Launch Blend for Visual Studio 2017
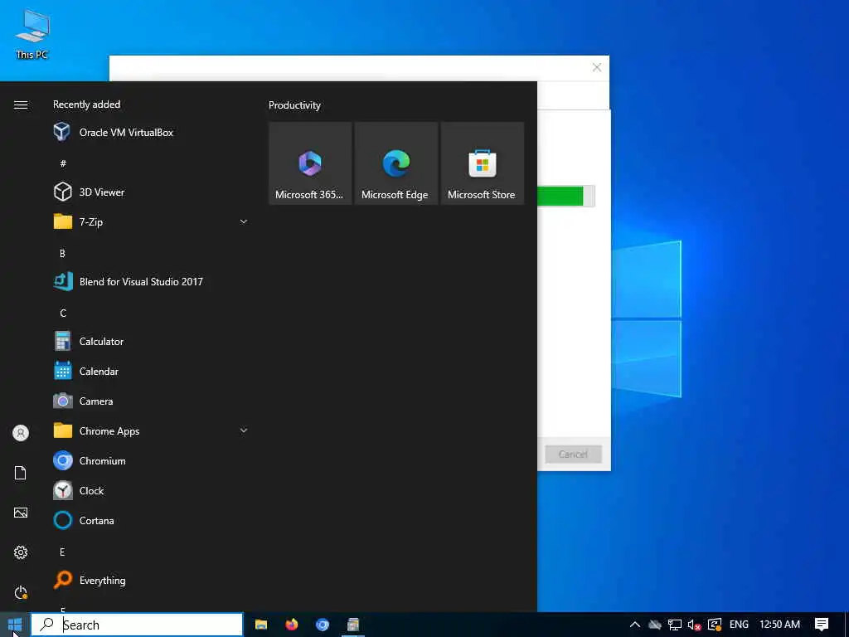Viewport: 849px width, 637px height. pyautogui.click(x=151, y=282)
